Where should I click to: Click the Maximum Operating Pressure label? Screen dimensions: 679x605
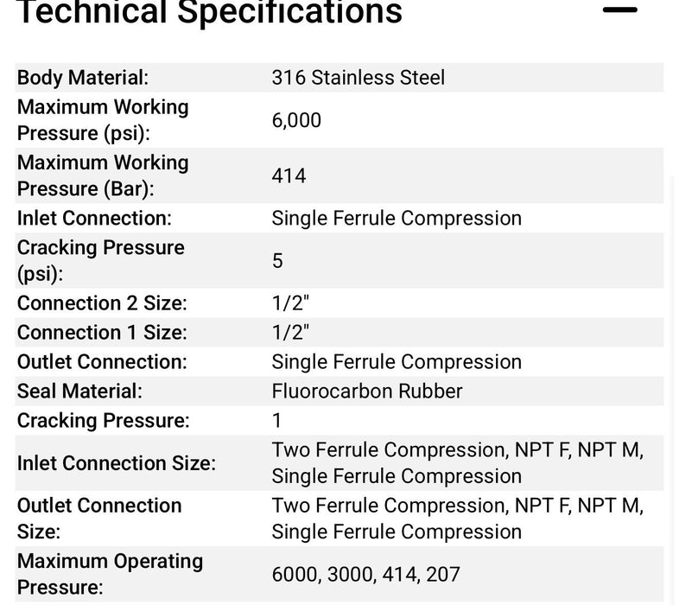pyautogui.click(x=110, y=574)
